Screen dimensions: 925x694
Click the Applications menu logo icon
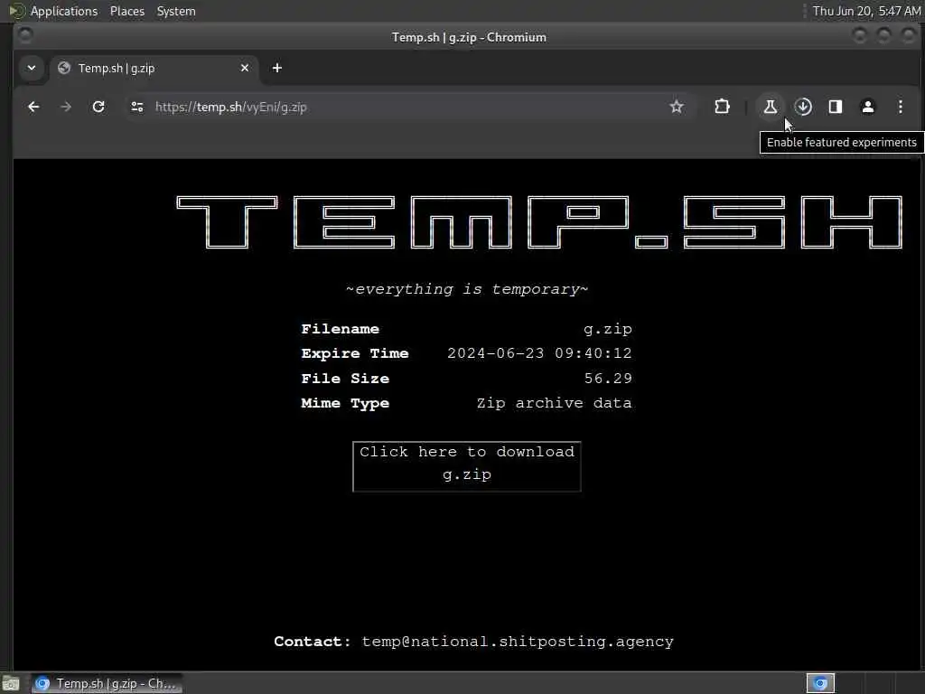17,11
